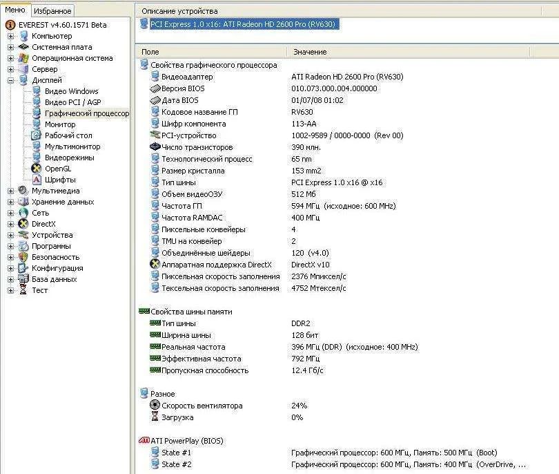This screenshot has height=474, width=559.
Task: Click the Описание устройства header
Action: coord(339,11)
